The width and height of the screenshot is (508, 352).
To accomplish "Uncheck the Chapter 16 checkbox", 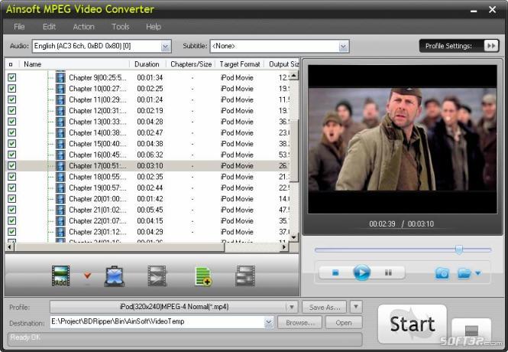I will coord(12,155).
